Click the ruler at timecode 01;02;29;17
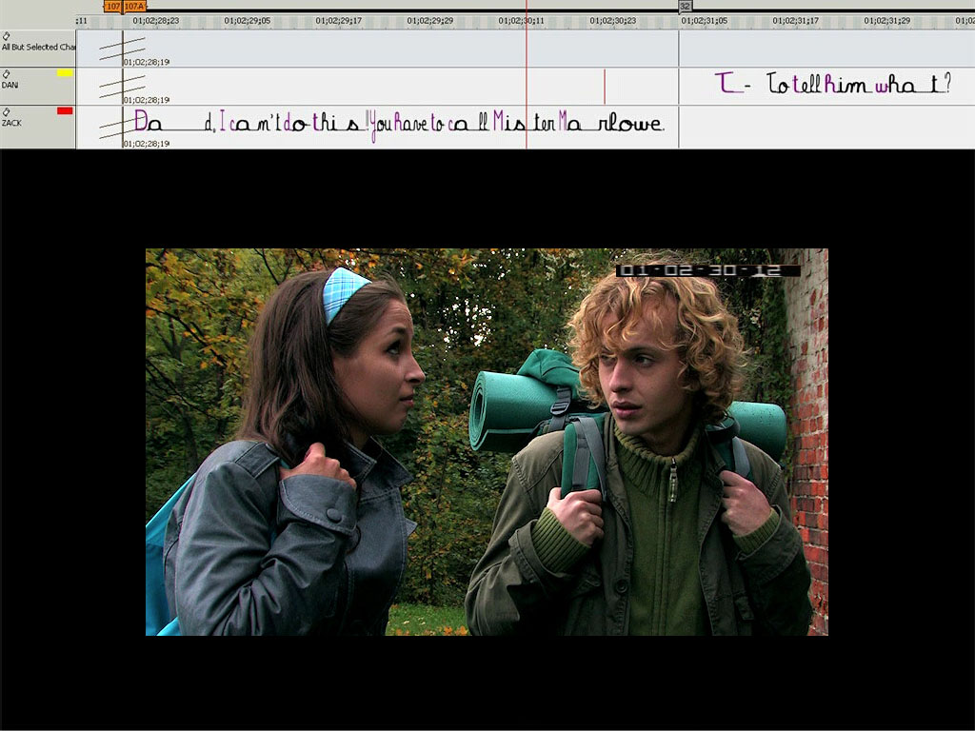The width and height of the screenshot is (975, 731). click(338, 20)
